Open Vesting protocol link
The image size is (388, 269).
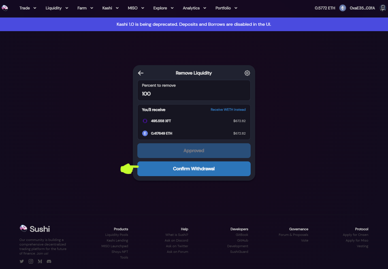[363, 246]
